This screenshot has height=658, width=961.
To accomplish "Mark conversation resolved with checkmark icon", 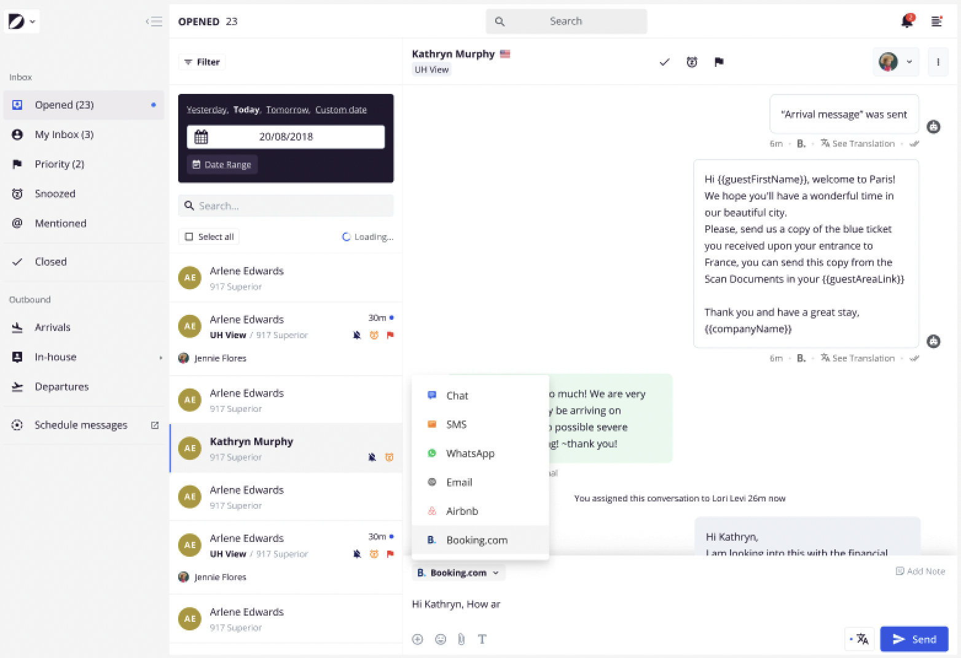I will point(664,62).
